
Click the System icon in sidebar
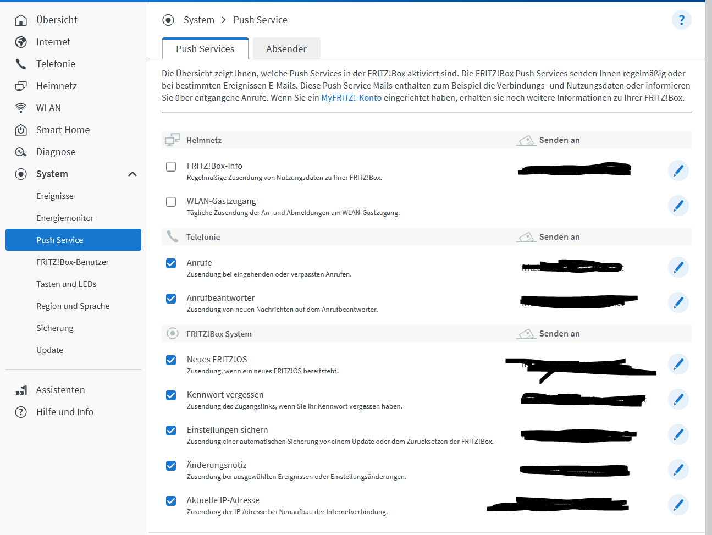(21, 174)
